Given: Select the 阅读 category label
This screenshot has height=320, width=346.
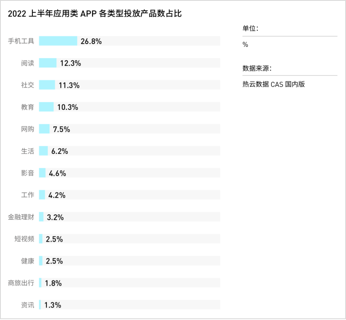Looking at the screenshot, I should pos(28,63).
